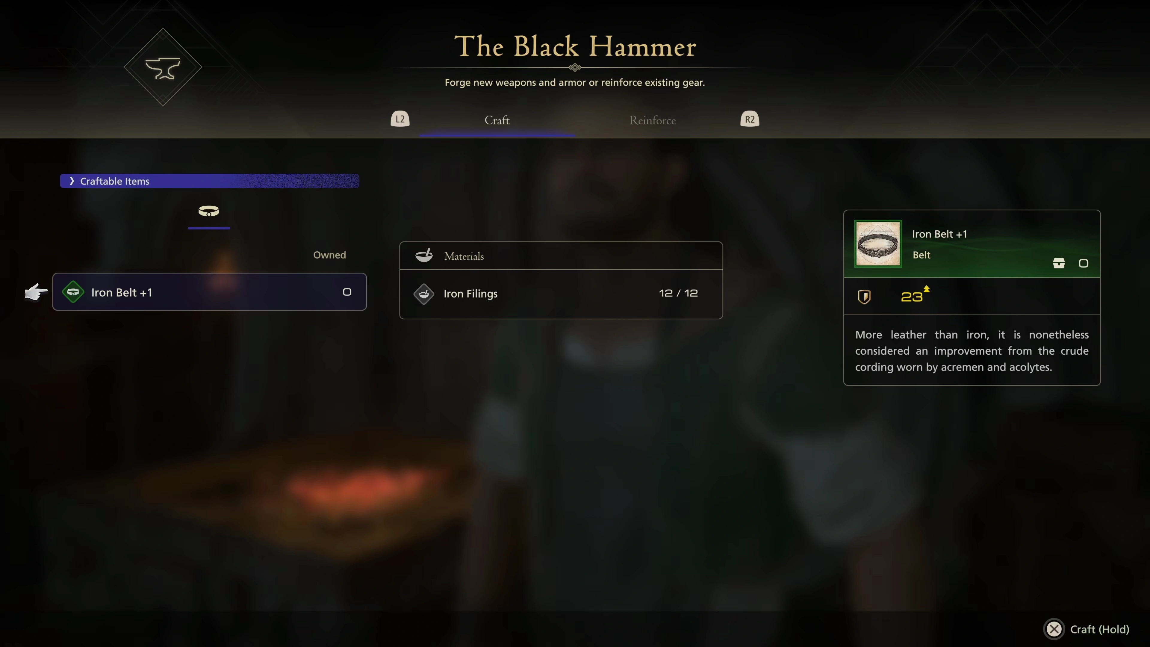Click the yellow 23 defense value
The height and width of the screenshot is (647, 1150).
click(x=912, y=297)
